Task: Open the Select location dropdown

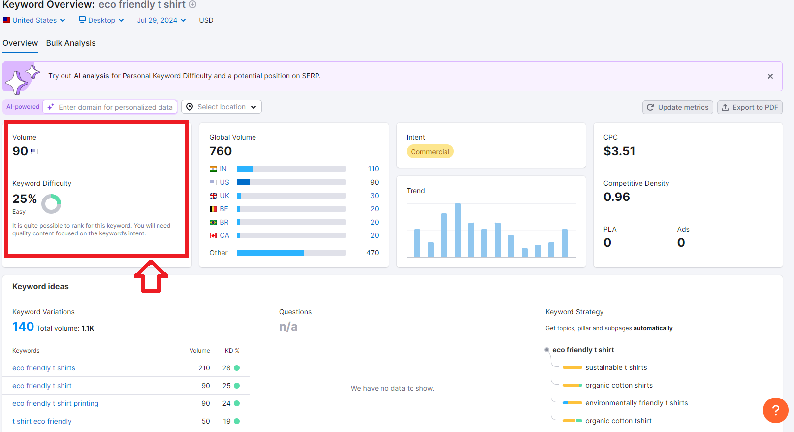Action: (x=222, y=107)
